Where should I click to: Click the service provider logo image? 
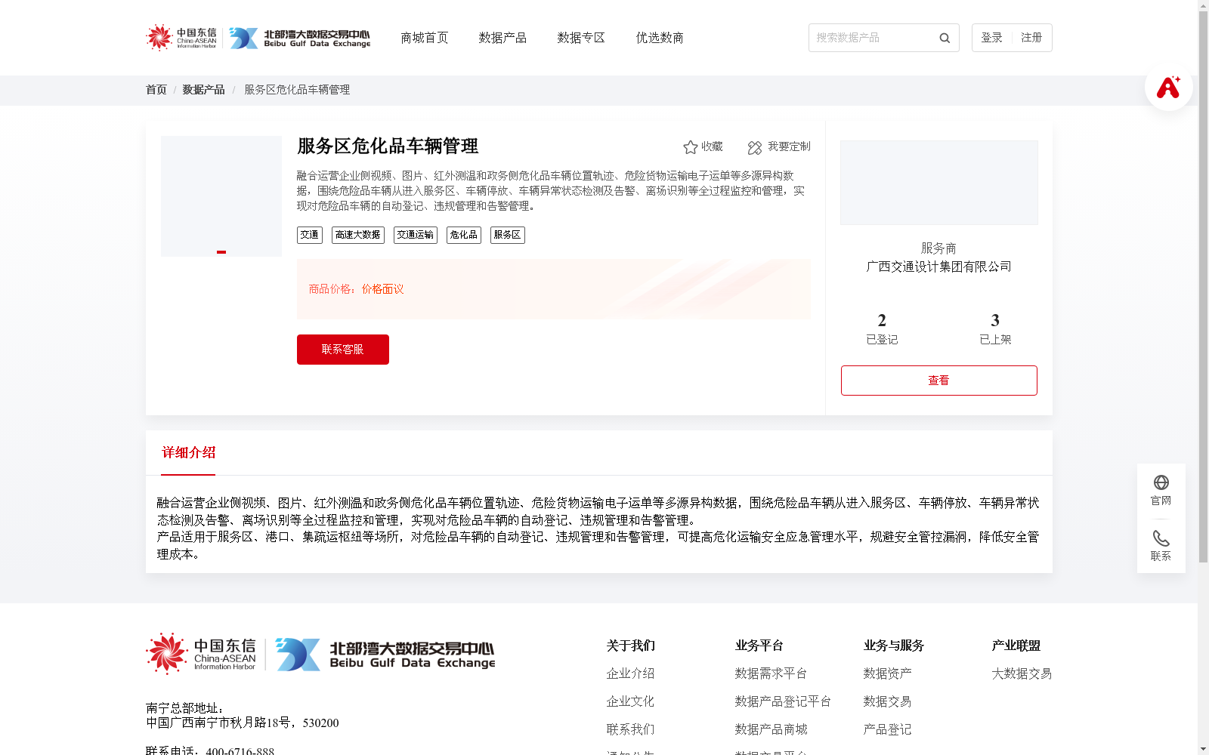pyautogui.click(x=939, y=183)
